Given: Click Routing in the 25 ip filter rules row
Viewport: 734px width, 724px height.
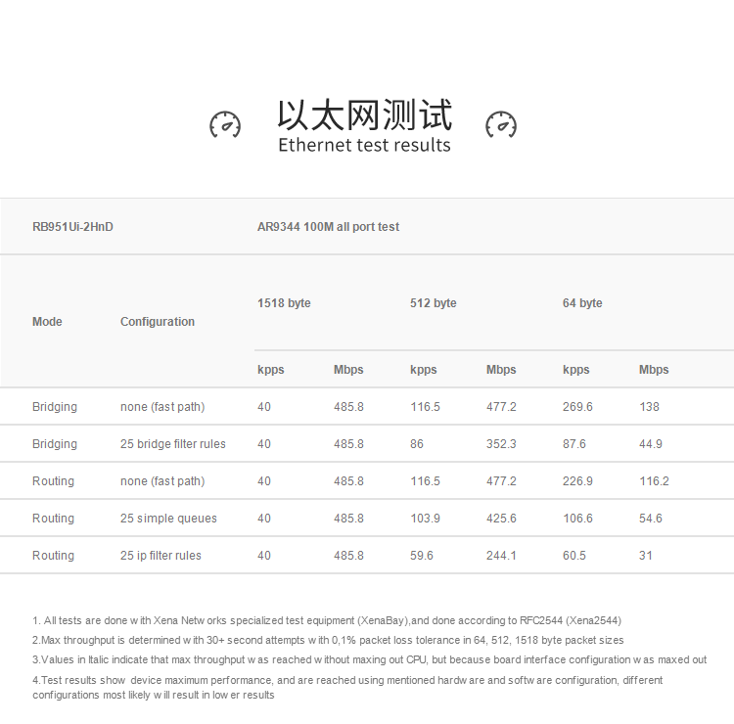Looking at the screenshot, I should [53, 556].
